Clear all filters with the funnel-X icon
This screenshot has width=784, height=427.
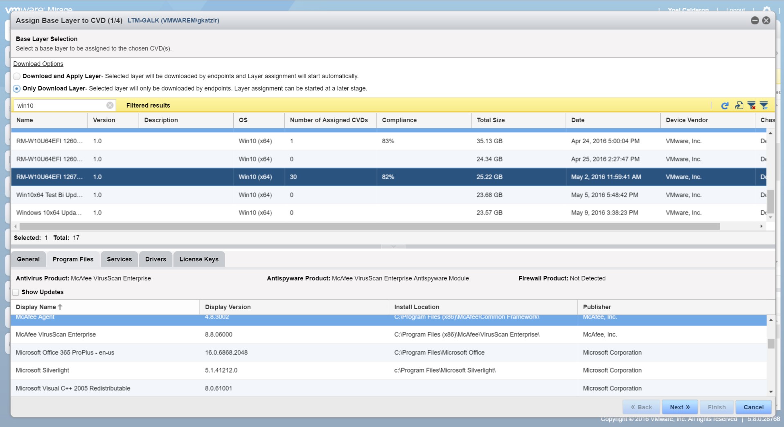pyautogui.click(x=751, y=106)
